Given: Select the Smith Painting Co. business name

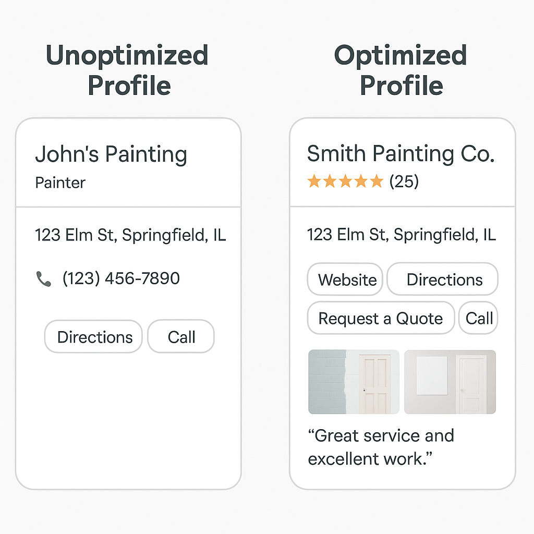Looking at the screenshot, I should coord(401,153).
